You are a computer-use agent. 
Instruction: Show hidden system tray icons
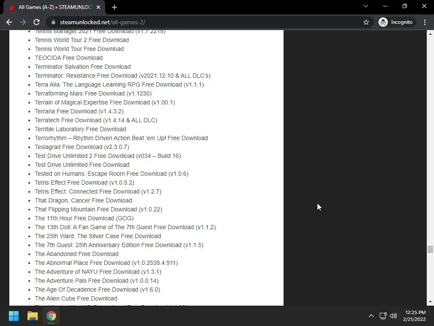(x=371, y=316)
